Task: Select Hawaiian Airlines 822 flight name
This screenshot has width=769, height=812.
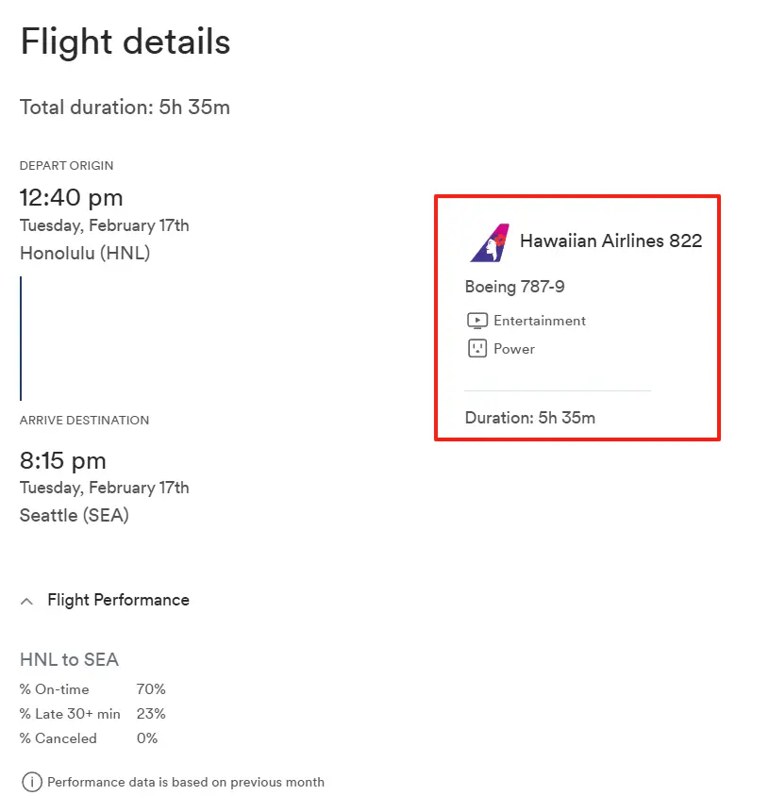Action: click(x=610, y=240)
